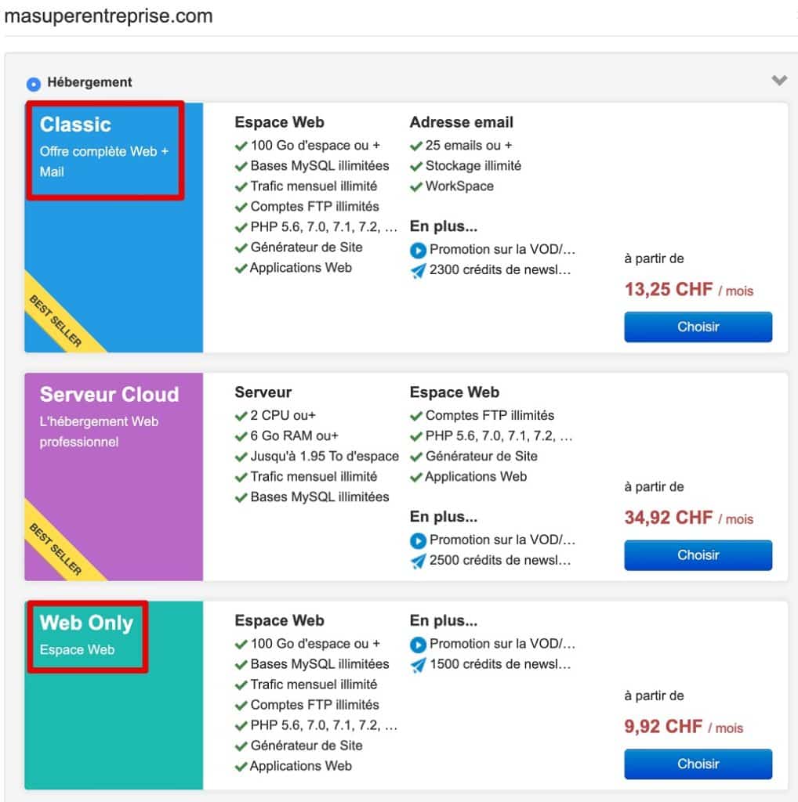
Task: Select the Web Only offer title
Action: pos(86,623)
